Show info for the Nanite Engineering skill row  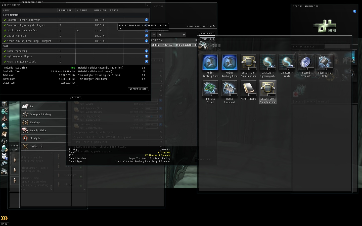click(147, 51)
